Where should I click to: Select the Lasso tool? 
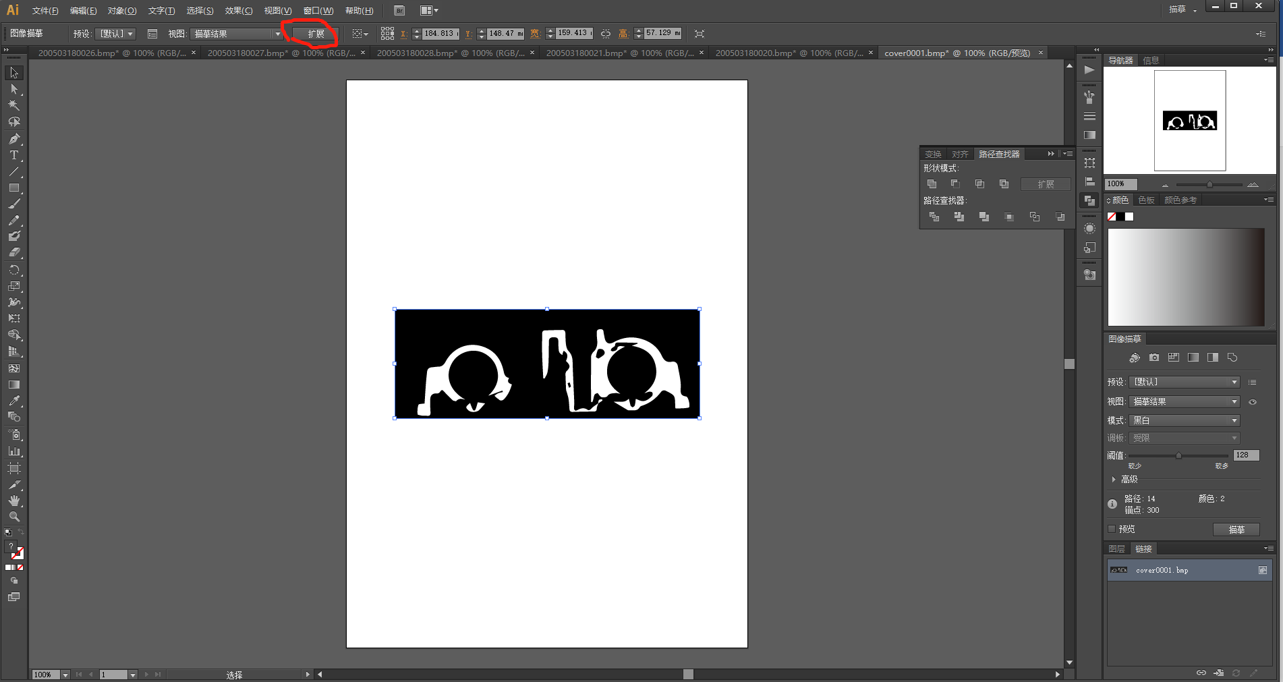point(14,122)
